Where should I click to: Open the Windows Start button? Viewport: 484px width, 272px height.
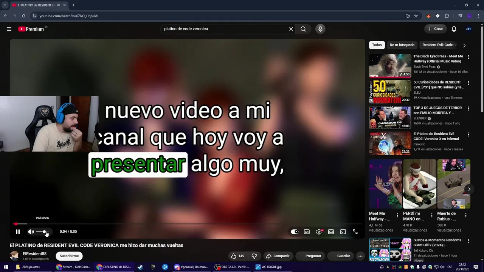click(x=5, y=267)
